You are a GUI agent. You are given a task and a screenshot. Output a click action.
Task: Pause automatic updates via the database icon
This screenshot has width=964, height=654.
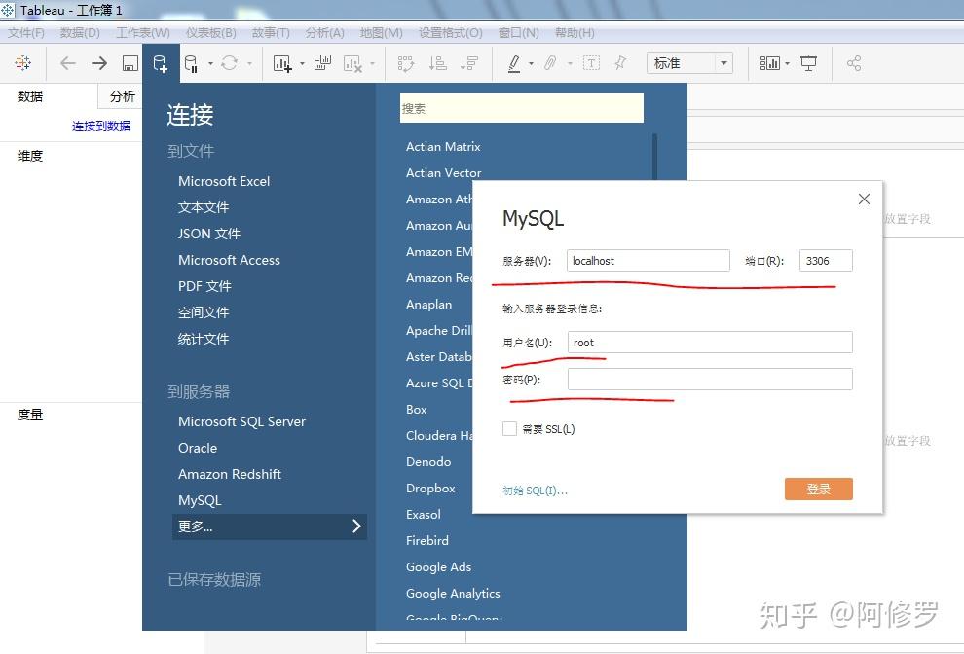click(x=191, y=63)
